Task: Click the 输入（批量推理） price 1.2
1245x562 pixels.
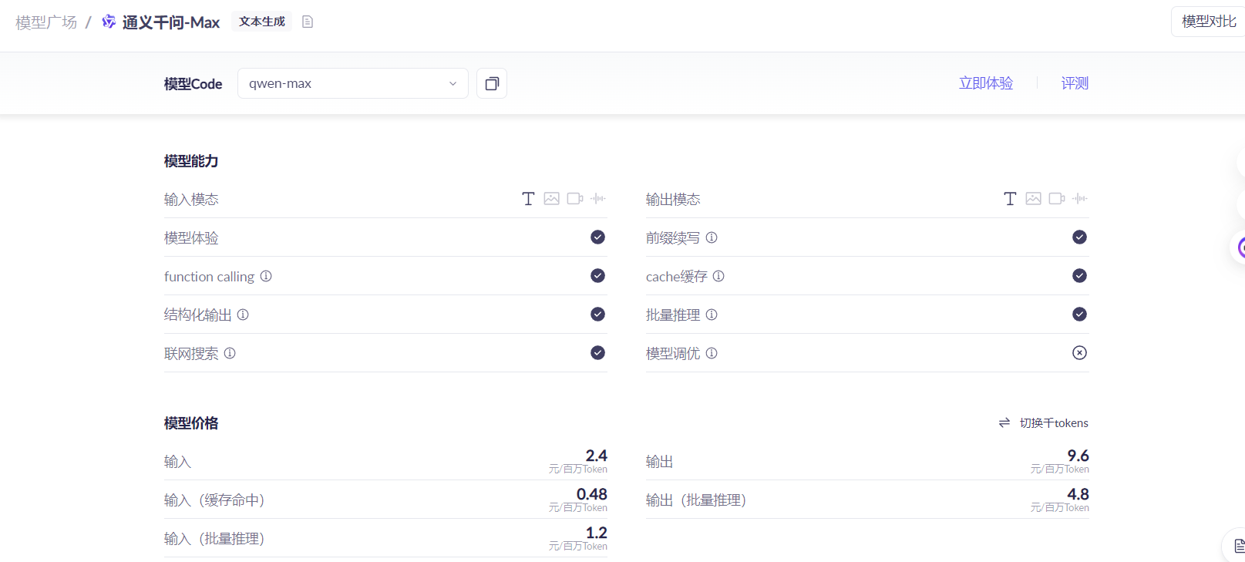Action: click(x=596, y=533)
